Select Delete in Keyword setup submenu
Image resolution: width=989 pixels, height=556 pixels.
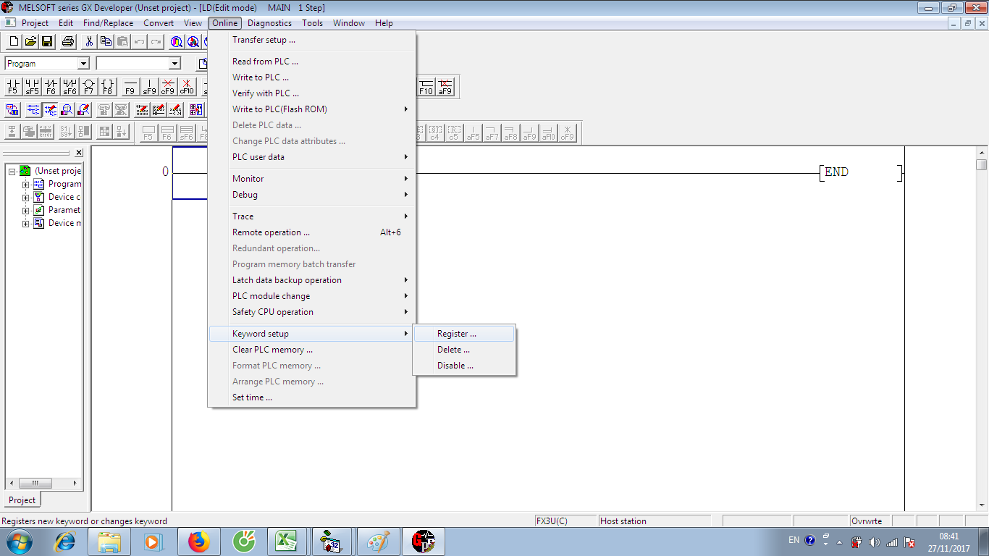[x=464, y=350]
